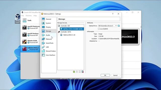Image resolution: width=161 pixels, height=90 pixels.
Task: Click add new storage controller icon
Action: click(x=74, y=72)
